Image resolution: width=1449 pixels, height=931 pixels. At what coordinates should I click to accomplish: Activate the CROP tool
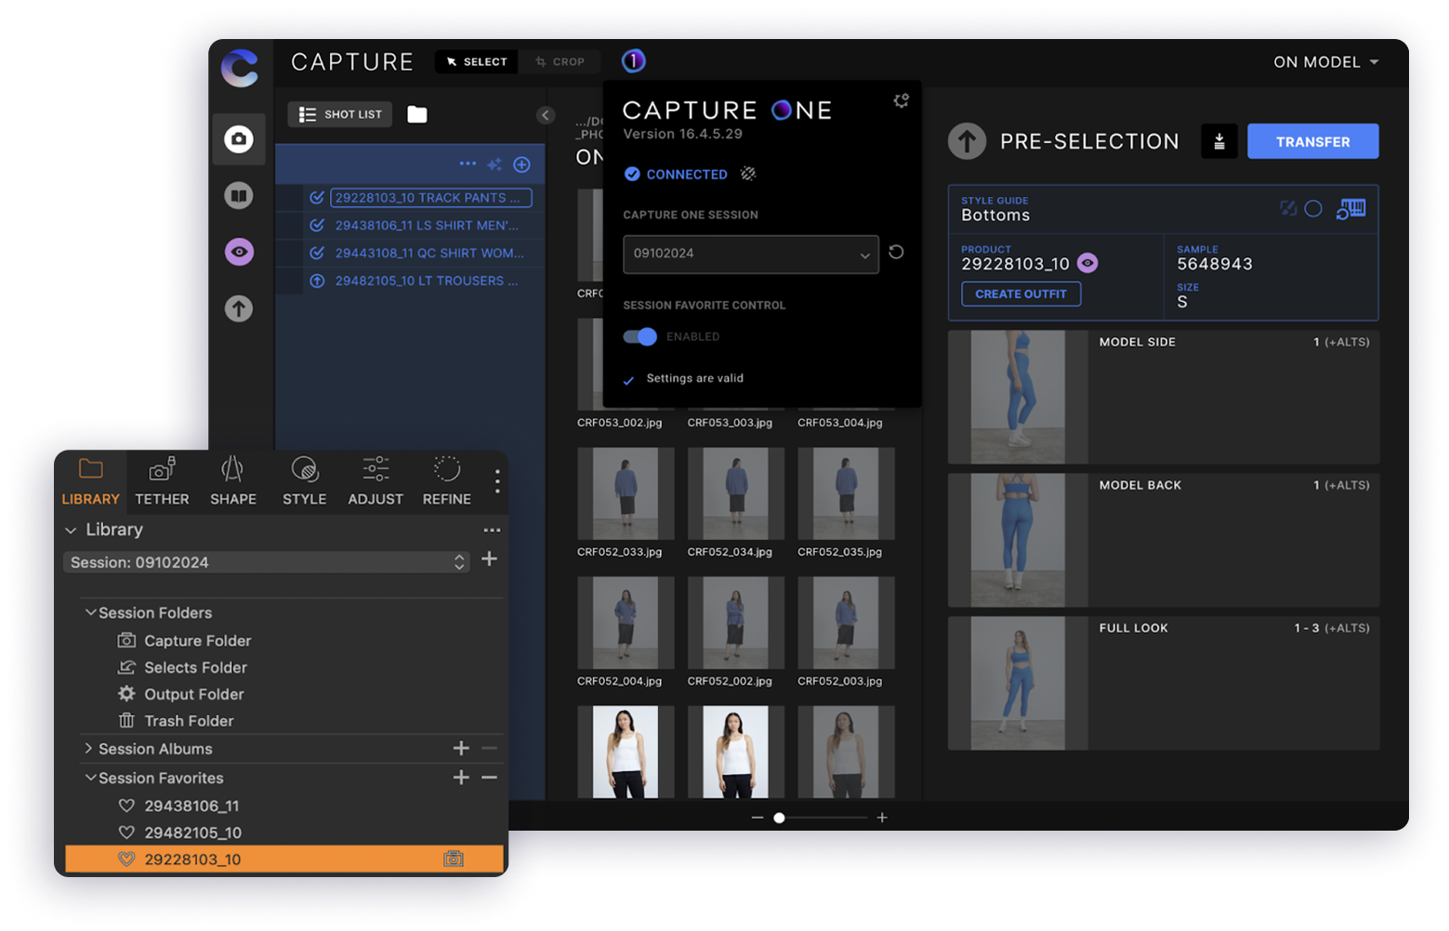[560, 62]
